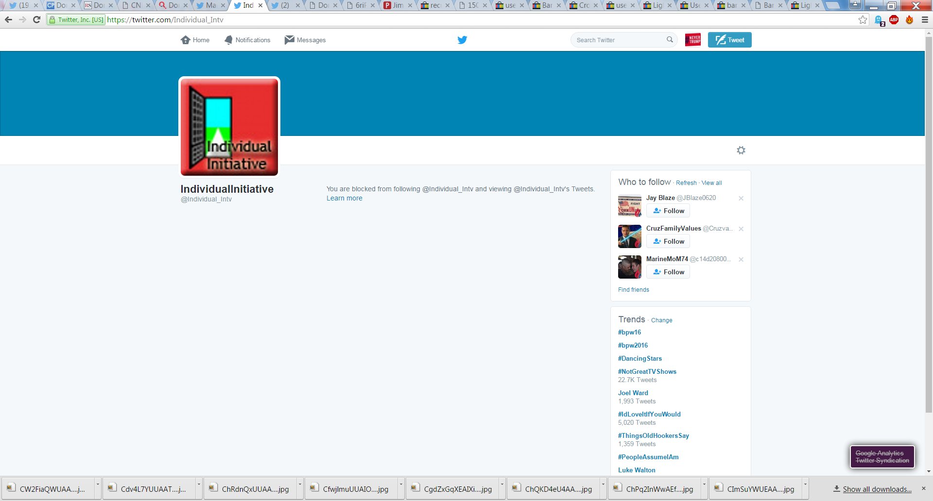The height and width of the screenshot is (501, 933).
Task: Open the #PeopleAssumeIAm trend
Action: [x=648, y=457]
